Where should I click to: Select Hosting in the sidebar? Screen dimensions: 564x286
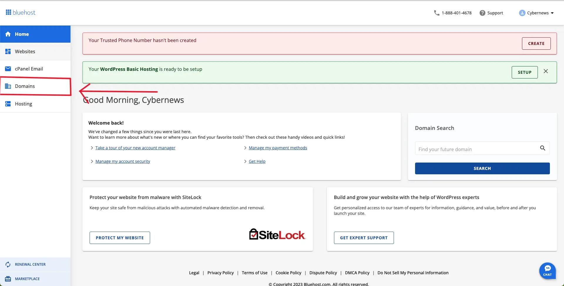[35, 104]
